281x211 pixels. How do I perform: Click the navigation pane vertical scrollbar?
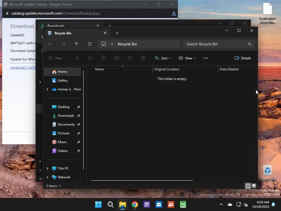[83, 120]
